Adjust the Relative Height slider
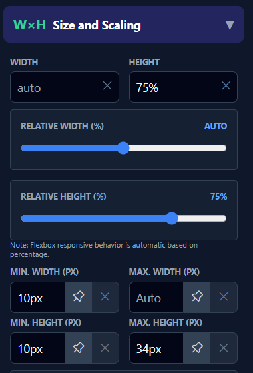Viewport: 253px width, 373px height. coord(124,218)
